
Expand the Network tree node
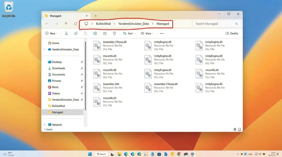tap(45, 125)
